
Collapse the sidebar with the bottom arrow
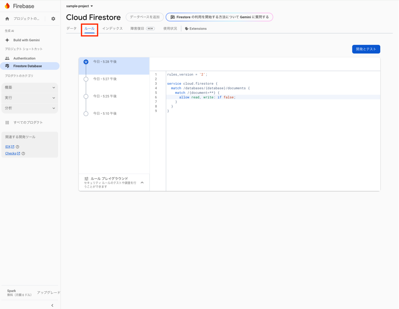pyautogui.click(x=52, y=305)
